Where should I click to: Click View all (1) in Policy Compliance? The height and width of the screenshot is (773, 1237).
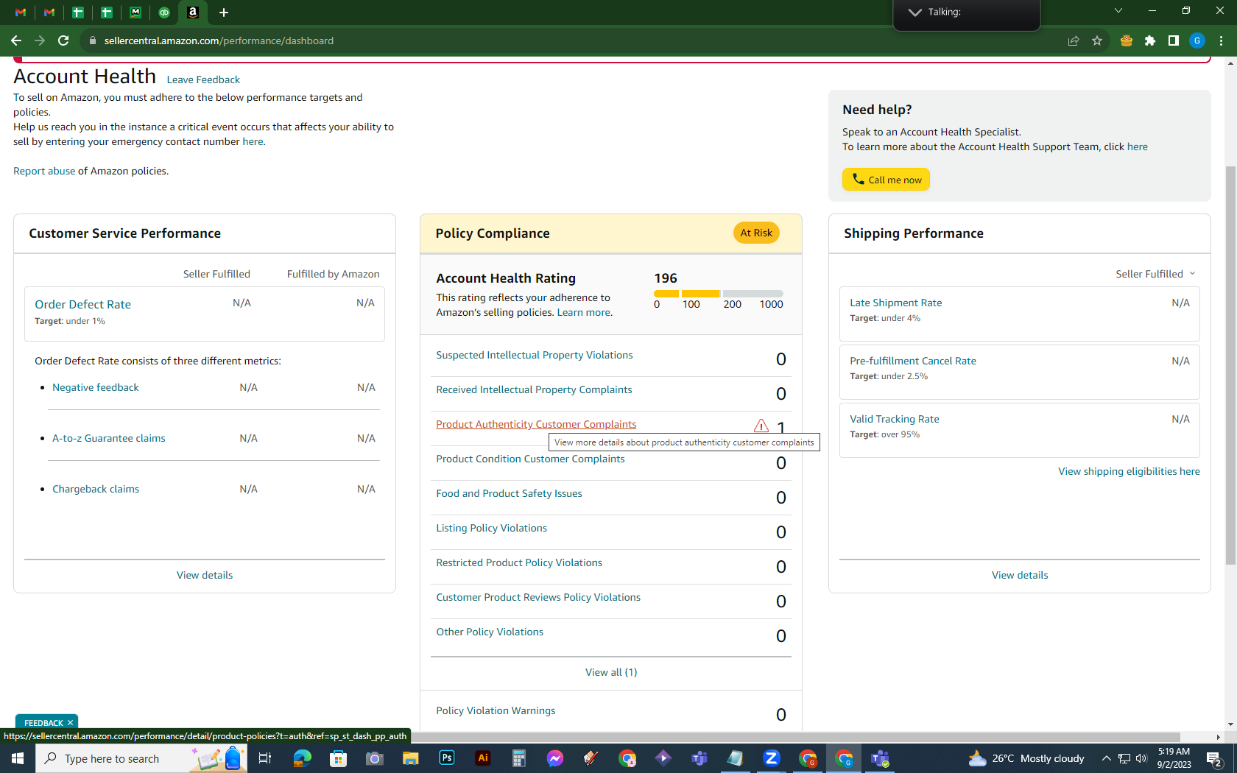[611, 672]
